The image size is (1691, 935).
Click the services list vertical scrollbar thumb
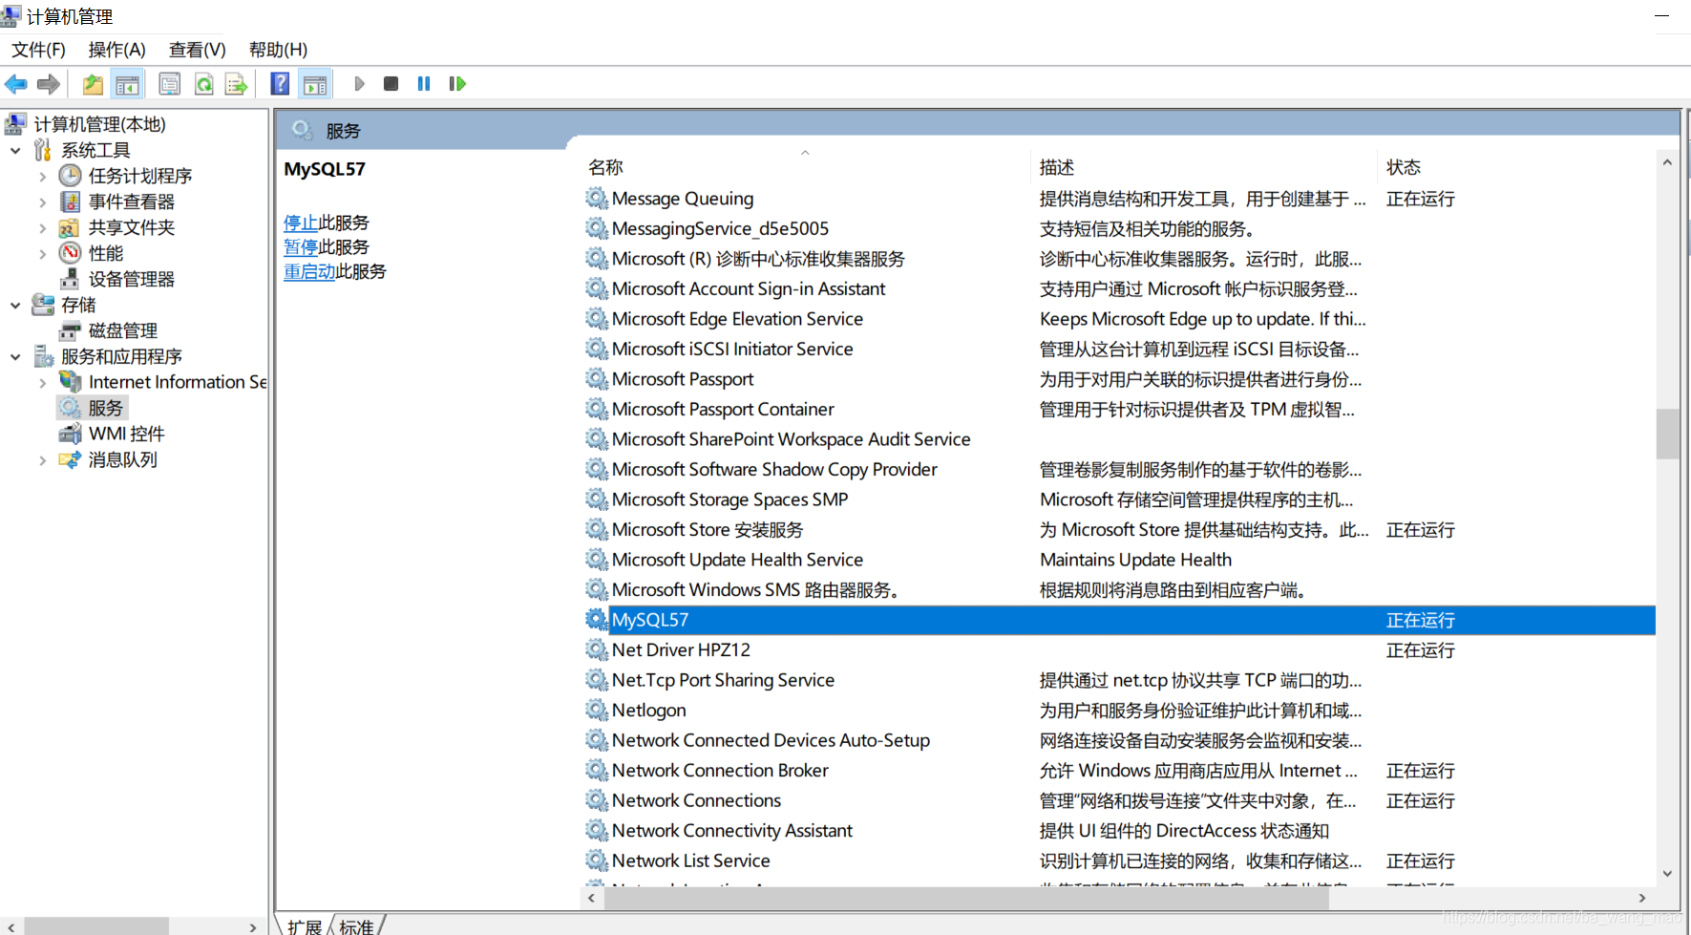1667,434
